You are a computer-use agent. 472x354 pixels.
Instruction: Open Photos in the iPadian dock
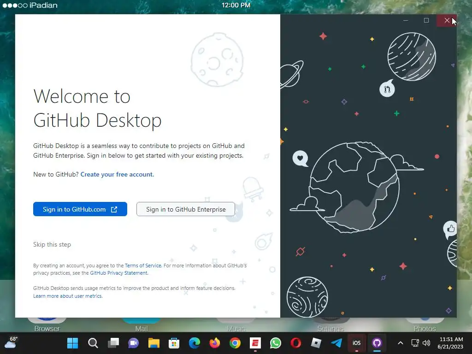point(425,325)
